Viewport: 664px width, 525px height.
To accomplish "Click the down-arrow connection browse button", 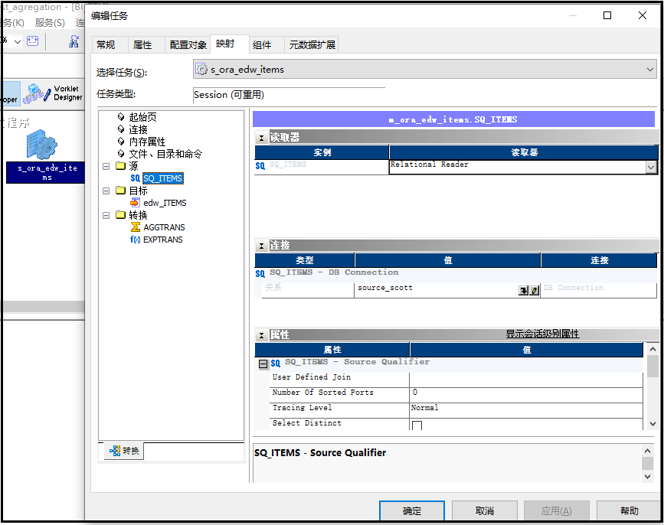I will click(x=524, y=291).
